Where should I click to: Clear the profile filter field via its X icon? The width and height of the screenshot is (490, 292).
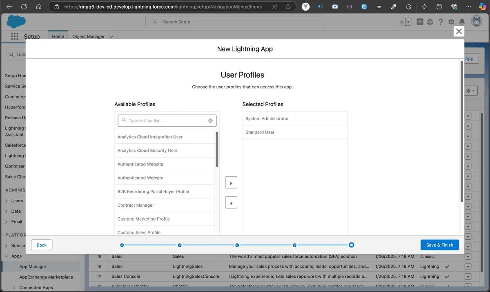click(x=211, y=121)
